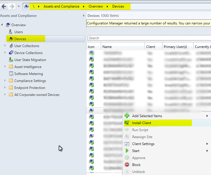The height and width of the screenshot is (175, 211).
Task: Click the breadcrumb root computer icon
Action: 26,6
